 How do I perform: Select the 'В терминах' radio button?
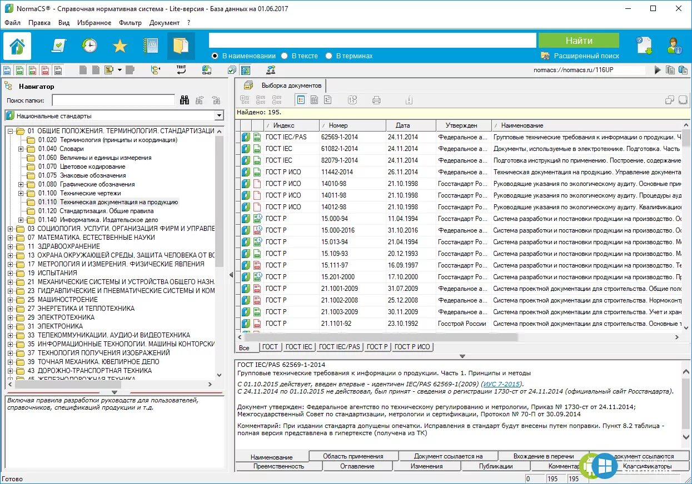click(329, 56)
